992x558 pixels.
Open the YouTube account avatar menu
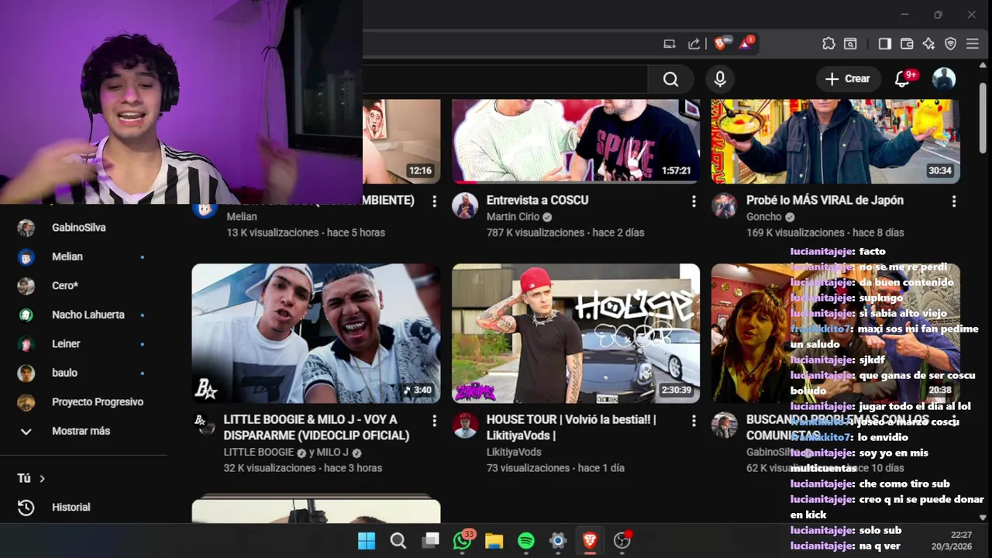pyautogui.click(x=943, y=79)
